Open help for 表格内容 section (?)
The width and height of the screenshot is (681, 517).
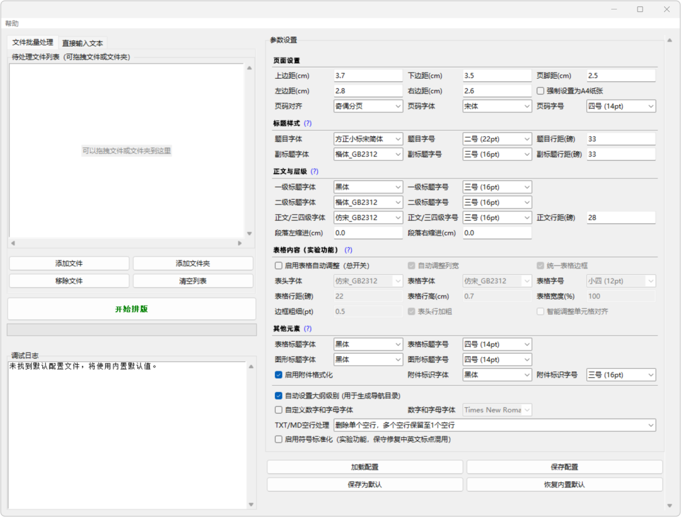348,250
